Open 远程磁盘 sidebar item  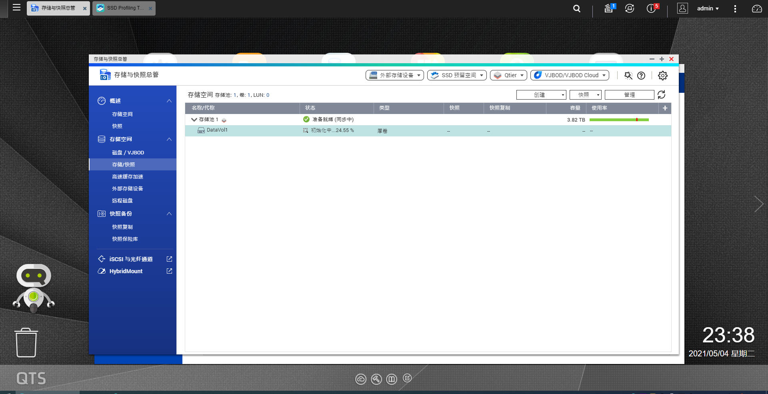click(122, 201)
